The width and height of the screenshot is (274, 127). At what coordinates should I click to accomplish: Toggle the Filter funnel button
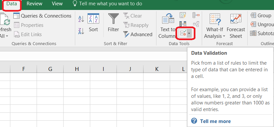point(114,23)
